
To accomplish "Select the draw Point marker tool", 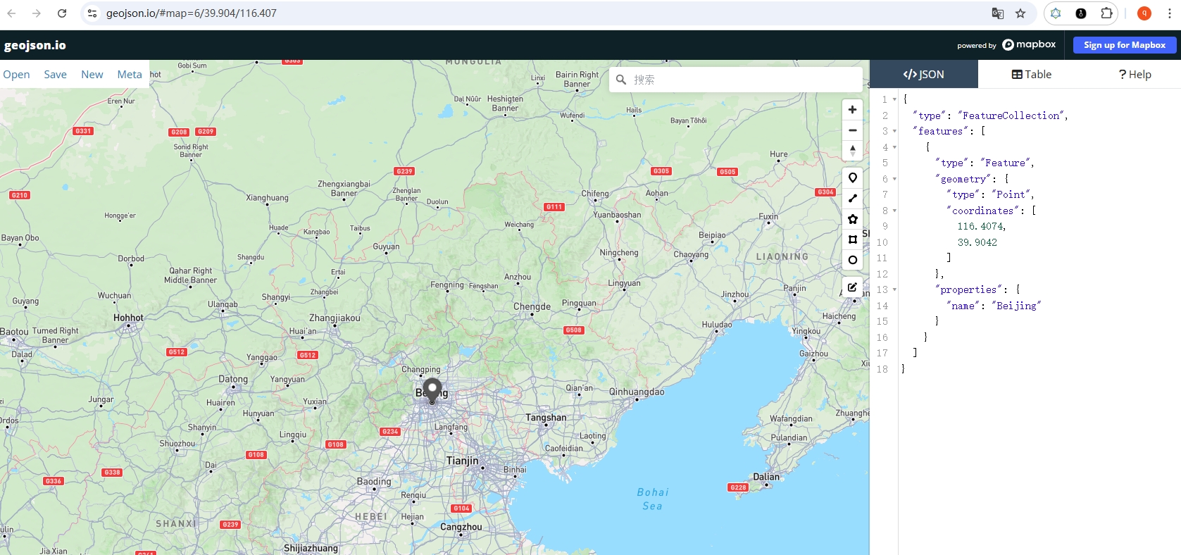I will (852, 178).
